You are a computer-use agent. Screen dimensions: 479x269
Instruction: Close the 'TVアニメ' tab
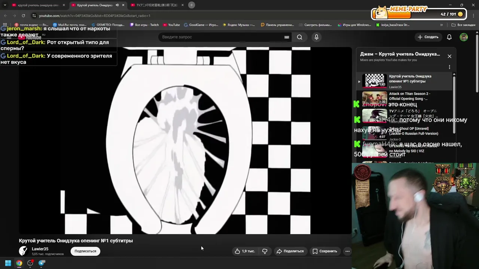(x=183, y=5)
